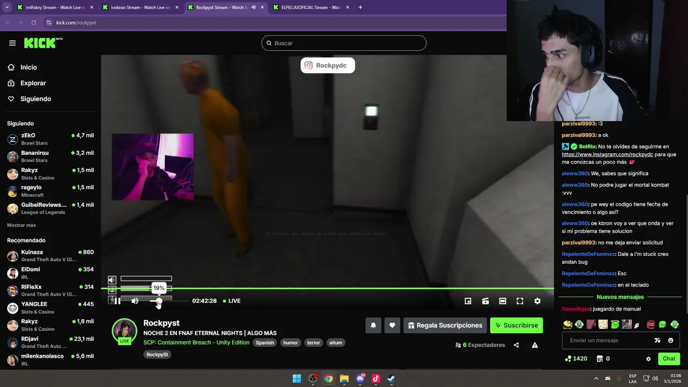Open the hamburger sidebar menu
Viewport: 688px width, 387px height.
pos(12,43)
